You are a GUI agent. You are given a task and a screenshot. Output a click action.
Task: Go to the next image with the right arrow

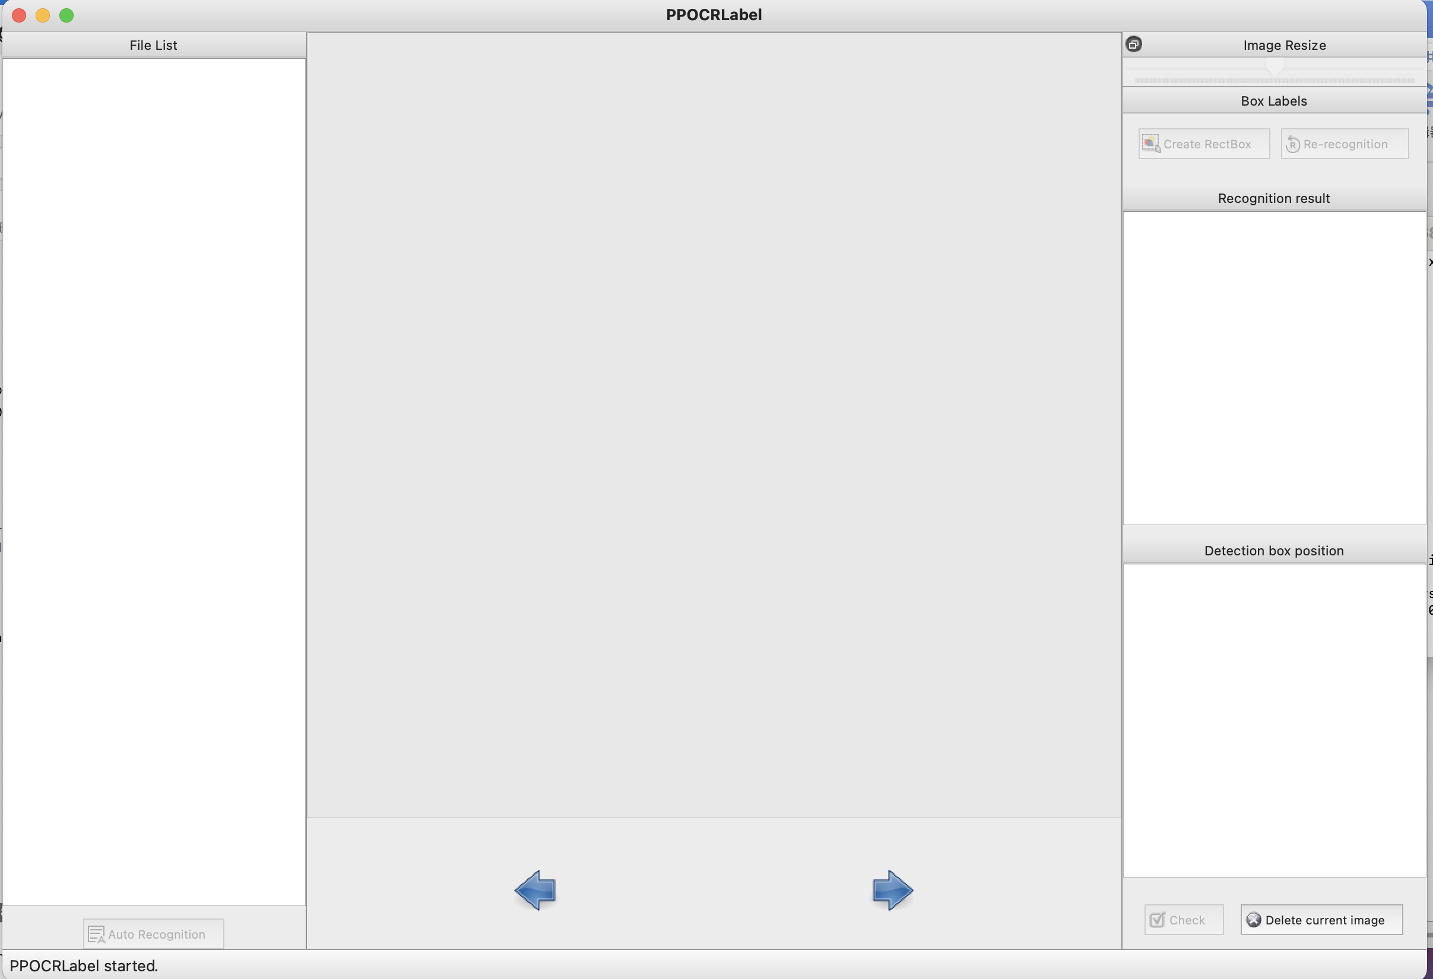[x=892, y=889]
